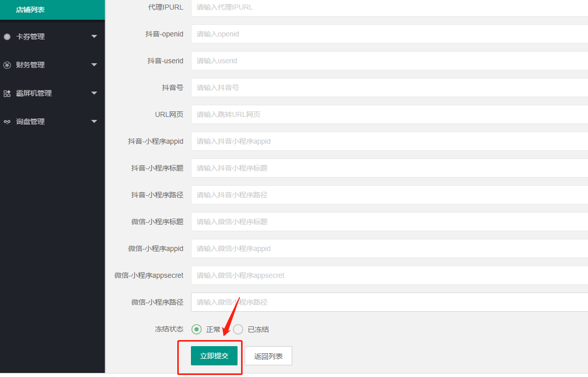Focus the 微信-小程序标题 input field
Viewport: 588px width, 377px height.
[x=389, y=222]
